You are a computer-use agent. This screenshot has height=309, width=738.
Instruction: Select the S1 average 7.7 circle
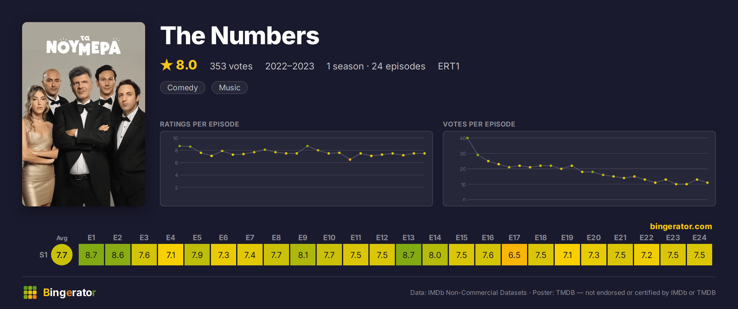tap(62, 255)
